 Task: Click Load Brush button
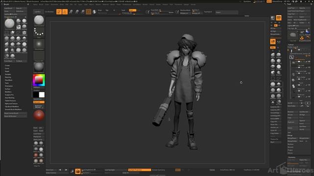pyautogui.click(x=9, y=8)
